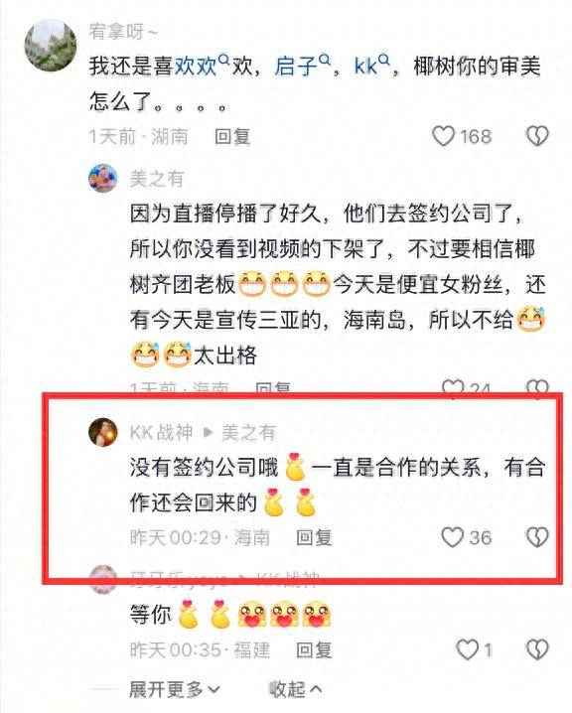Dislike KK战神's reply with broken heart icon
This screenshot has width=572, height=713.
[537, 537]
